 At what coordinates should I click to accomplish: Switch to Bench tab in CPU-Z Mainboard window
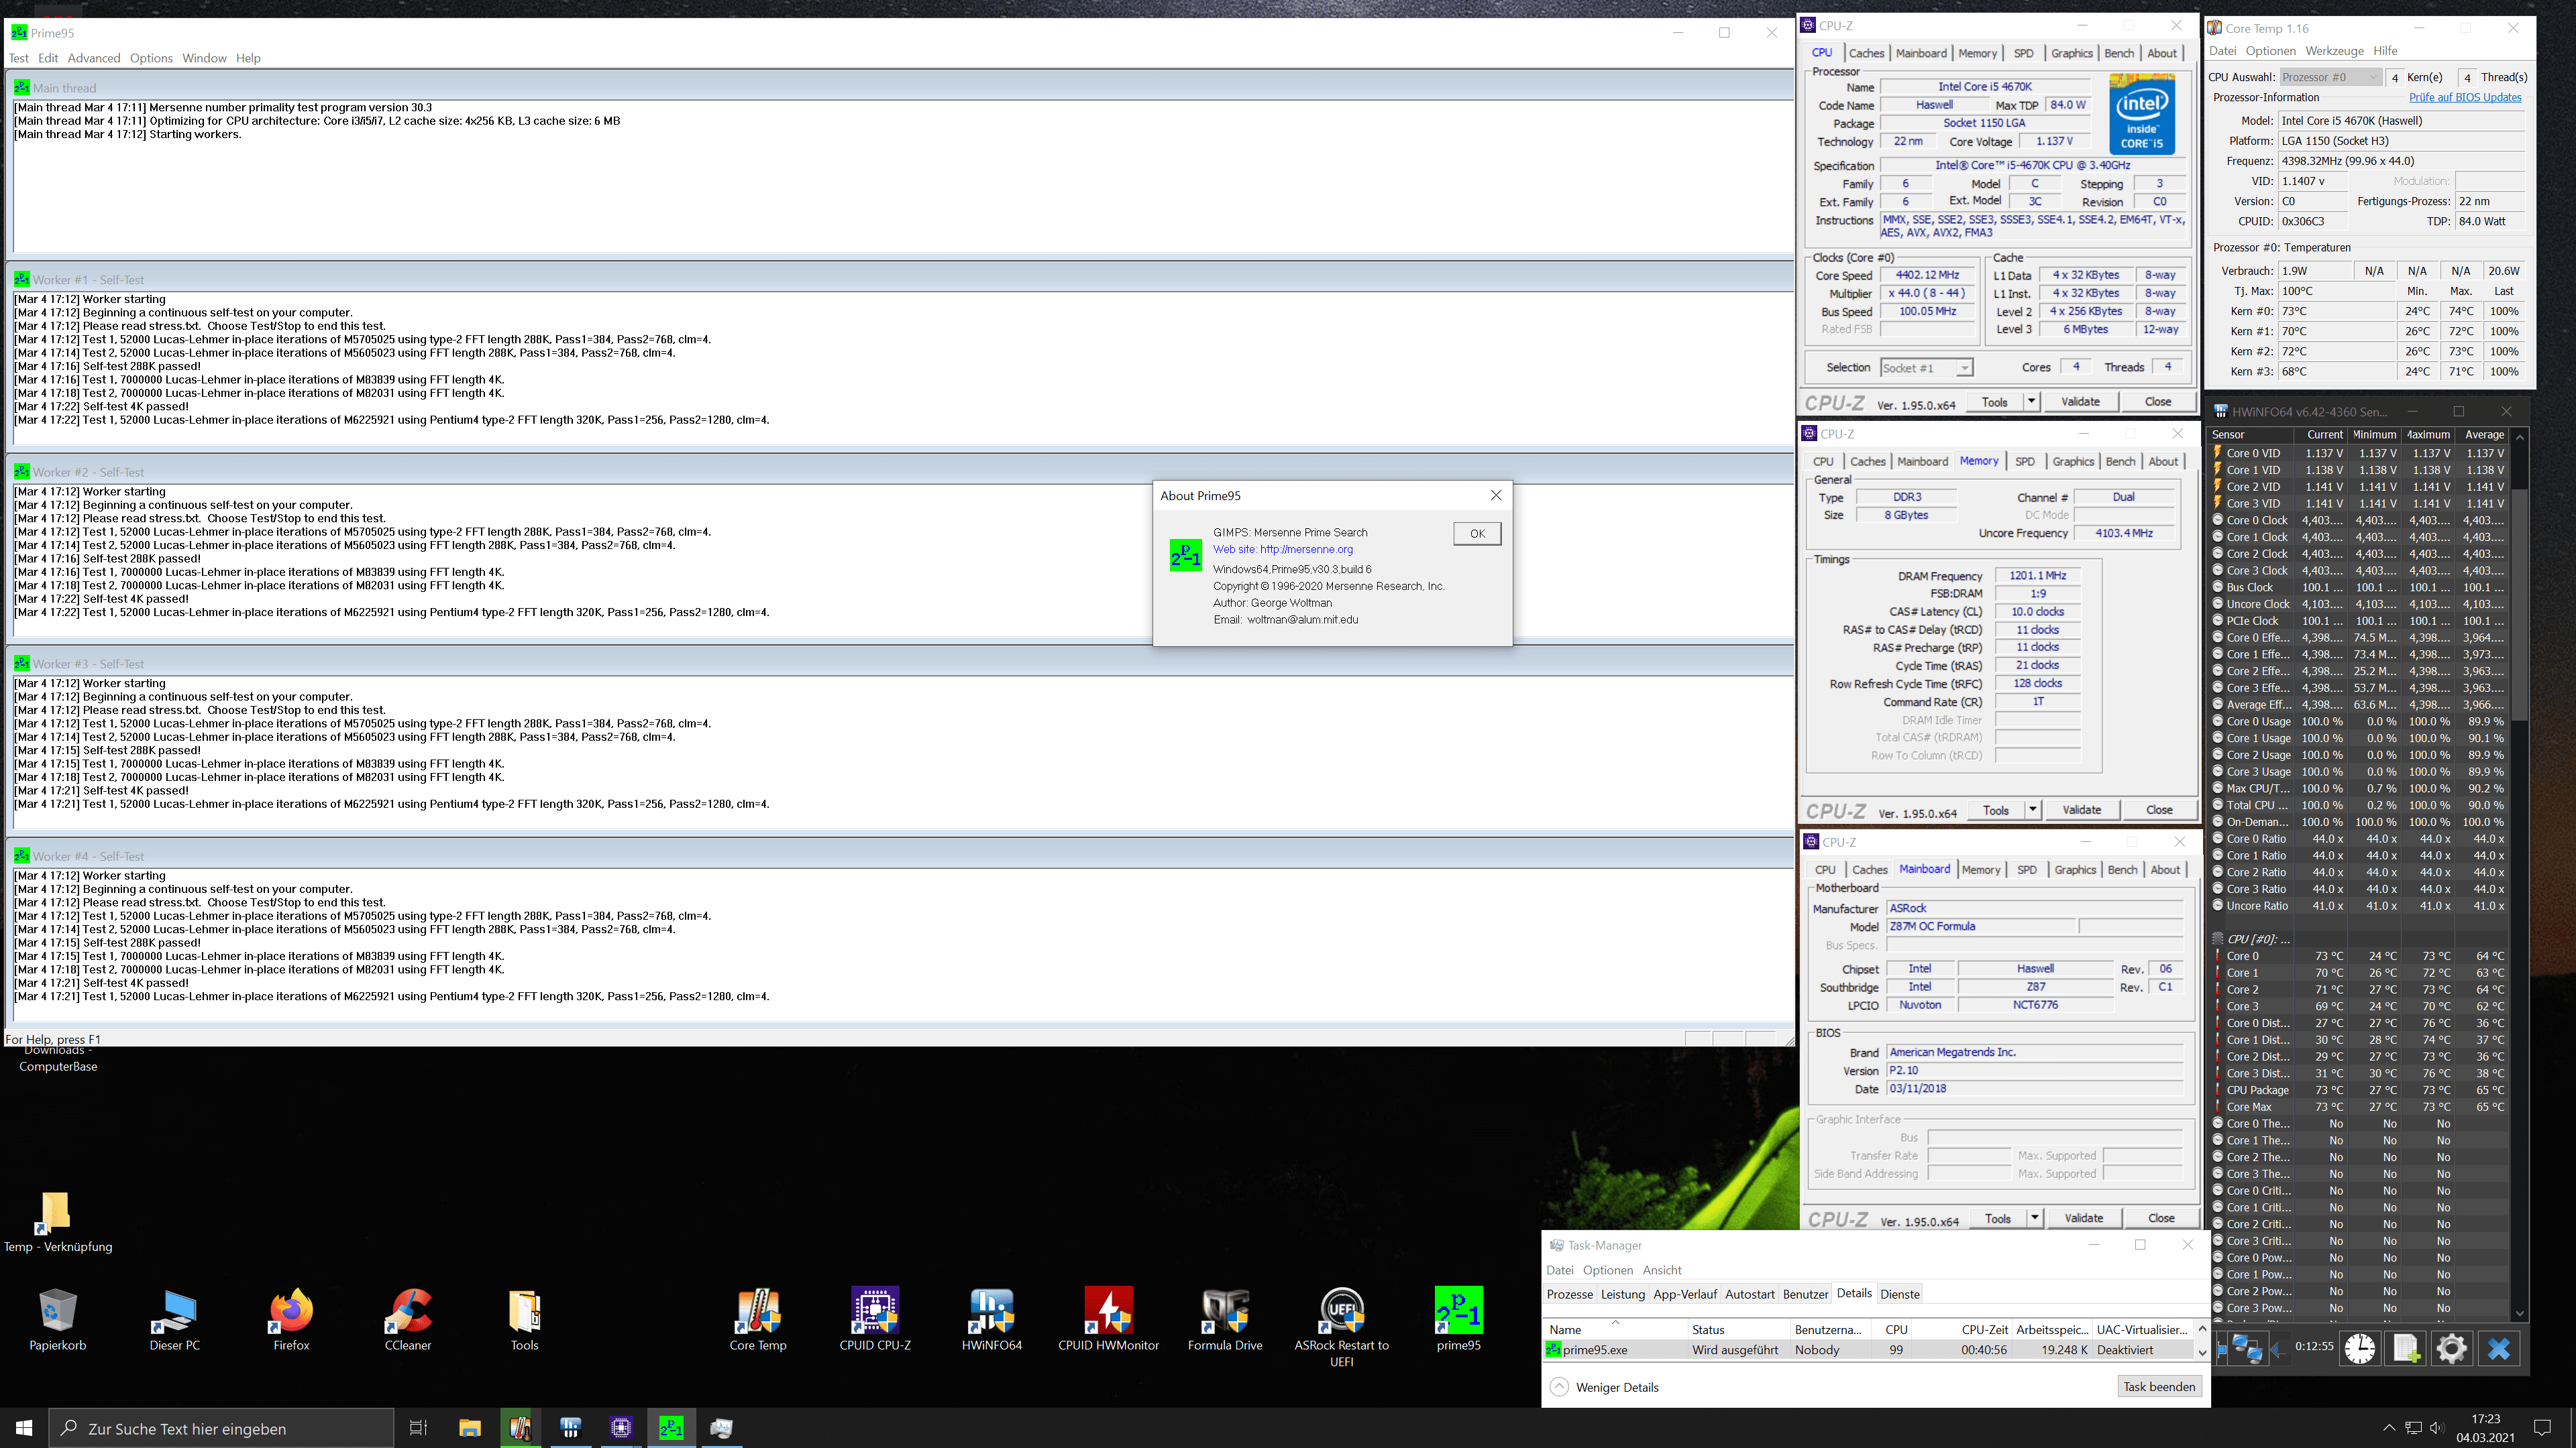click(x=2122, y=870)
